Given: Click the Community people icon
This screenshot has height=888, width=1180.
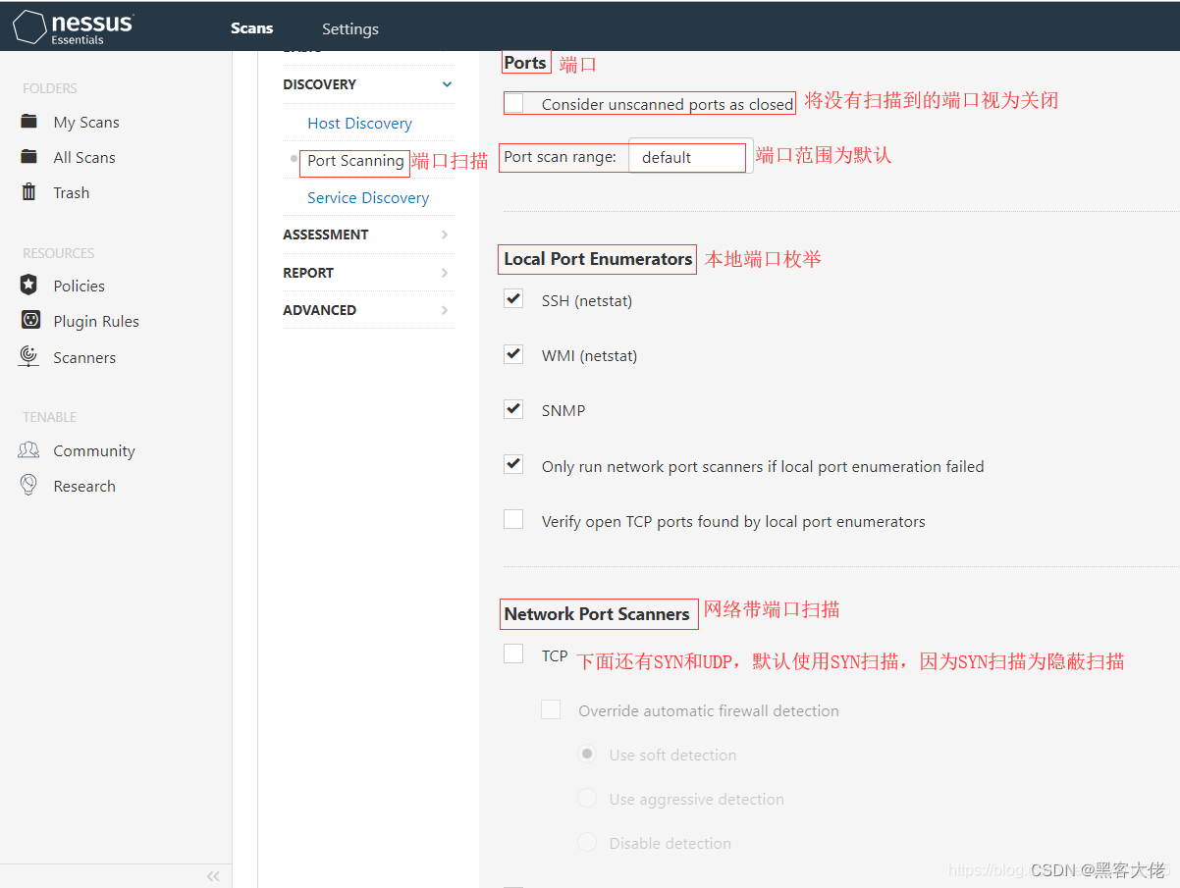Looking at the screenshot, I should tap(29, 450).
